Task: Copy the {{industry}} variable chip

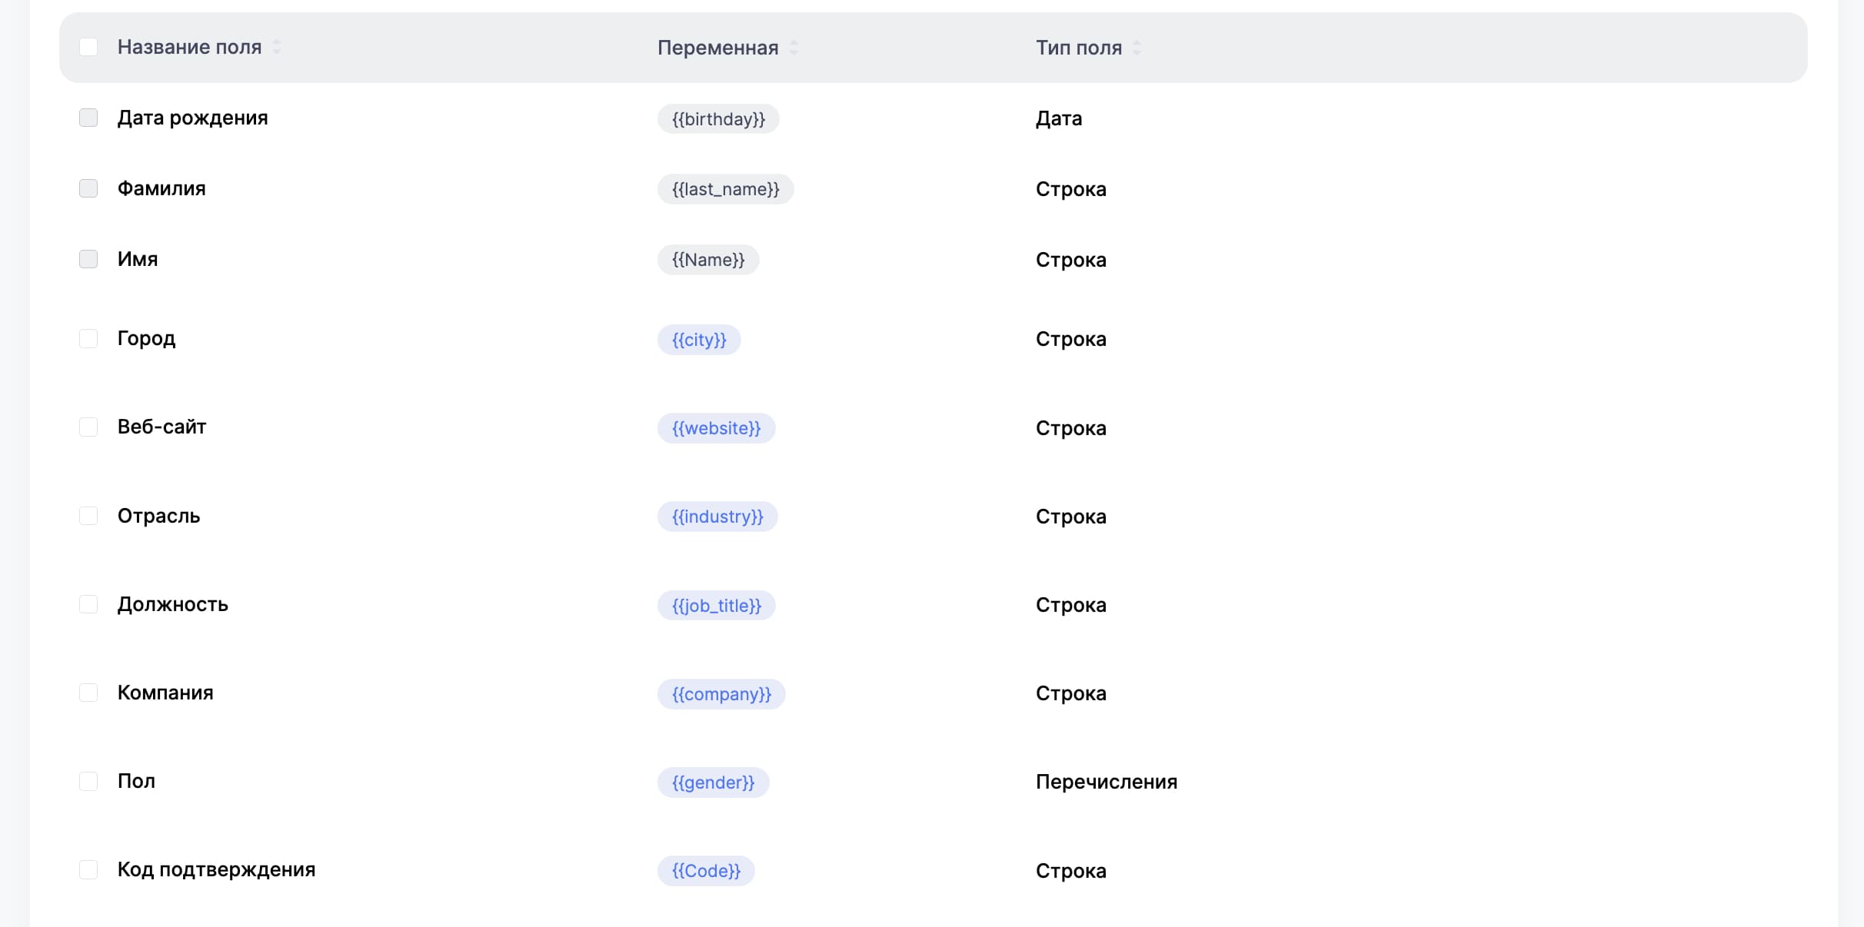Action: pos(717,517)
